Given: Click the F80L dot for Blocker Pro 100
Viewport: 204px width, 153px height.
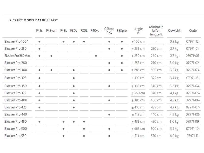Looking at the screenshot, I should [84, 41].
